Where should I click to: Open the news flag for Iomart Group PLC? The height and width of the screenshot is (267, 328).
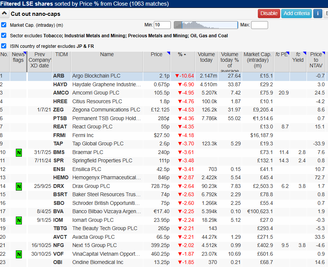19,220
